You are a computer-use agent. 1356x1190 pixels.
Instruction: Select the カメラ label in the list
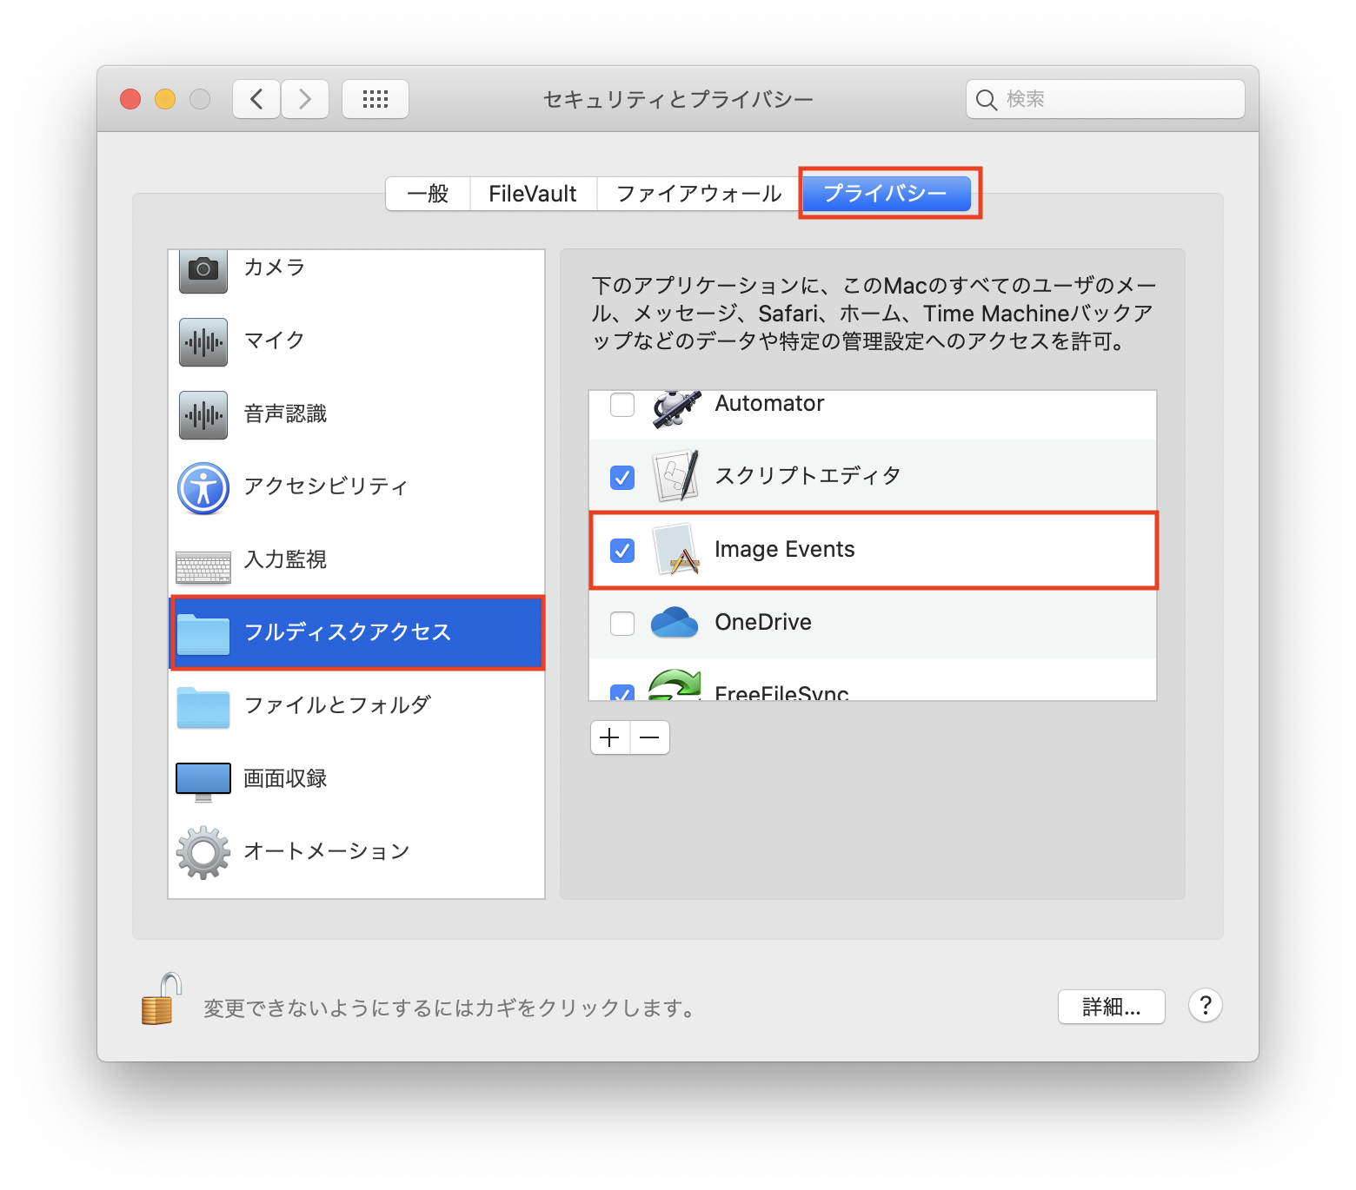275,268
